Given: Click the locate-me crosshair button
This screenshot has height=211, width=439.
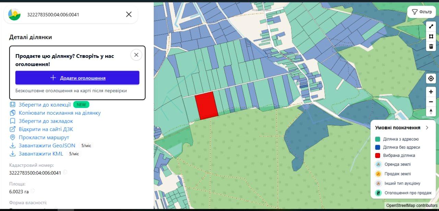Looking at the screenshot, I should [431, 78].
